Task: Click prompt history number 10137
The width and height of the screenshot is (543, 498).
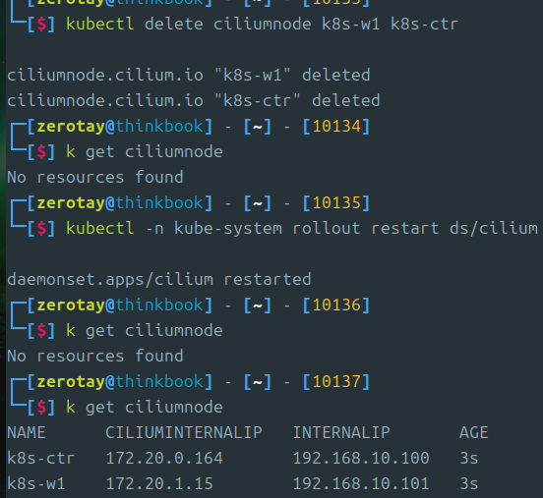Action: click(x=336, y=382)
